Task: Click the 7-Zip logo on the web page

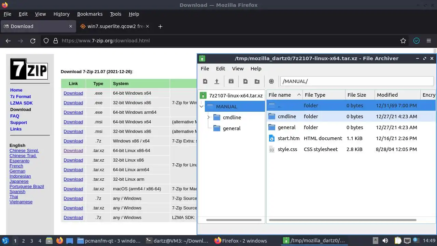Action: click(x=29, y=69)
